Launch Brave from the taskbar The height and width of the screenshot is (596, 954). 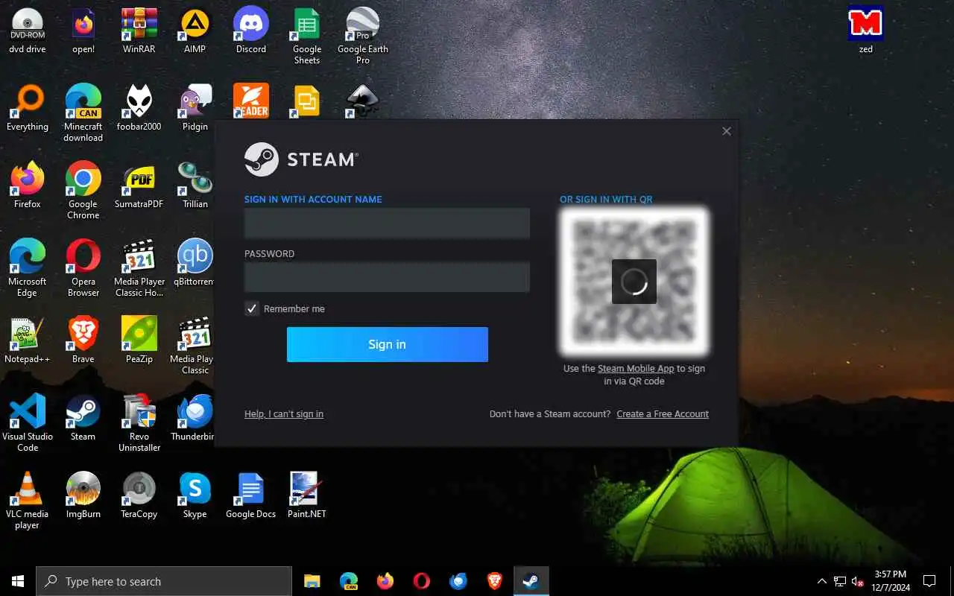click(495, 581)
